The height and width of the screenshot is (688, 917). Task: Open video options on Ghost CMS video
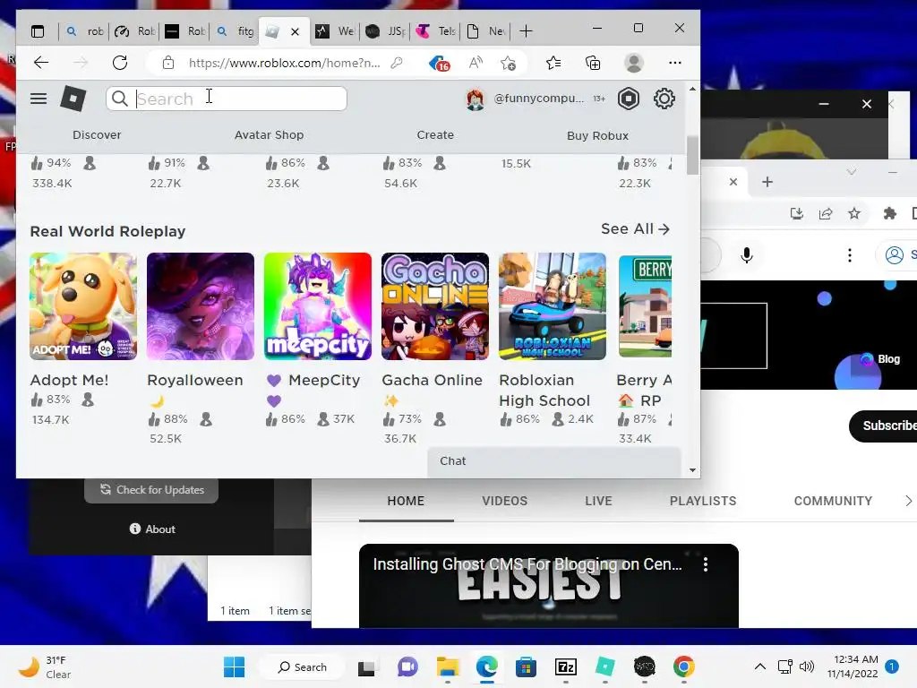(706, 564)
